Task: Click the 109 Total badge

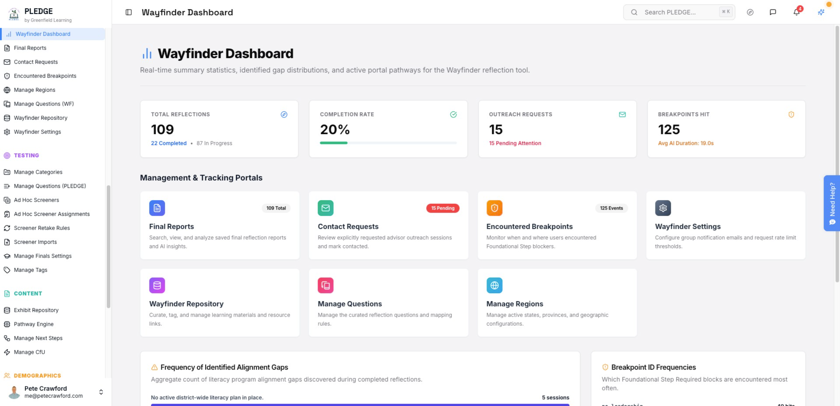Action: (x=276, y=208)
